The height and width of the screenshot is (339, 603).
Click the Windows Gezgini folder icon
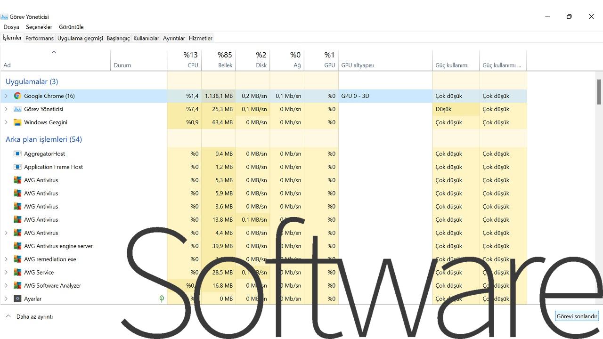pos(17,122)
